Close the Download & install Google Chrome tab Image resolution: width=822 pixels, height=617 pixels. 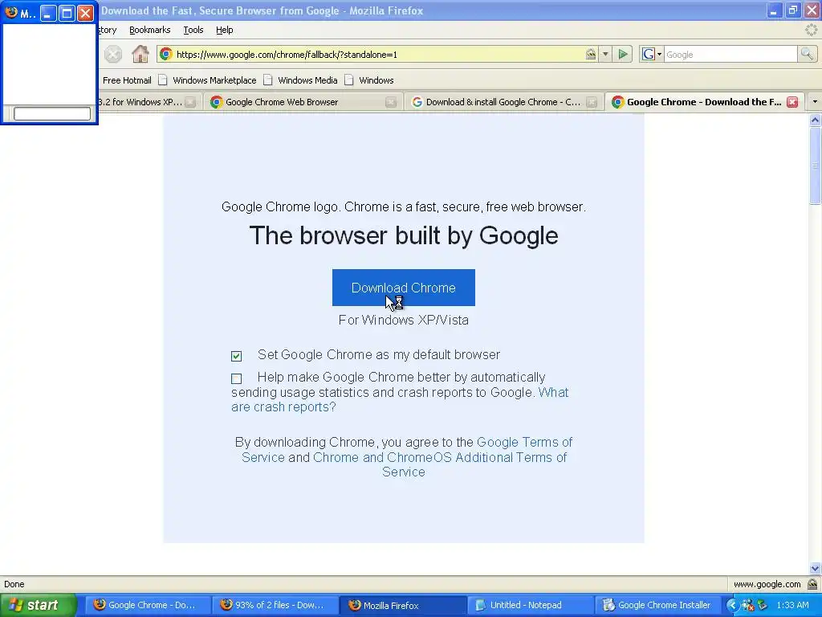tap(592, 102)
